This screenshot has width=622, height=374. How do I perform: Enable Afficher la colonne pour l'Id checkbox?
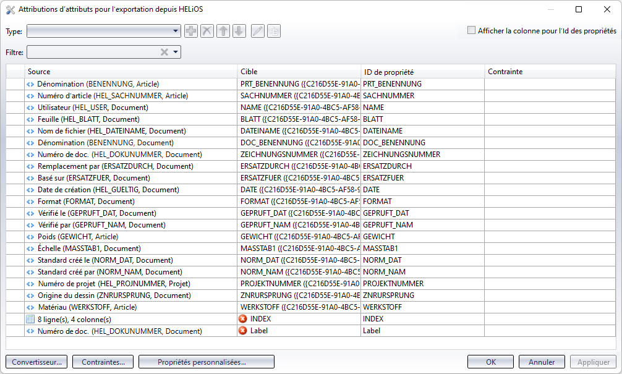(x=472, y=30)
